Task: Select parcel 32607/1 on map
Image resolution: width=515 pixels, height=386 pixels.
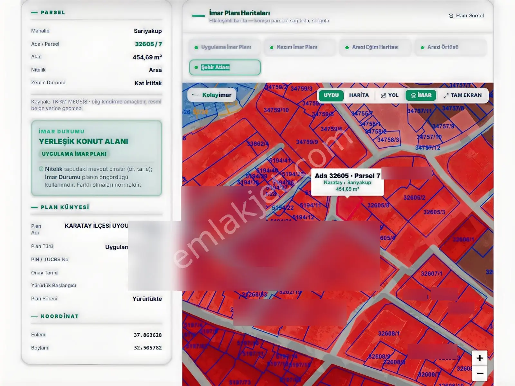Action: [431, 274]
